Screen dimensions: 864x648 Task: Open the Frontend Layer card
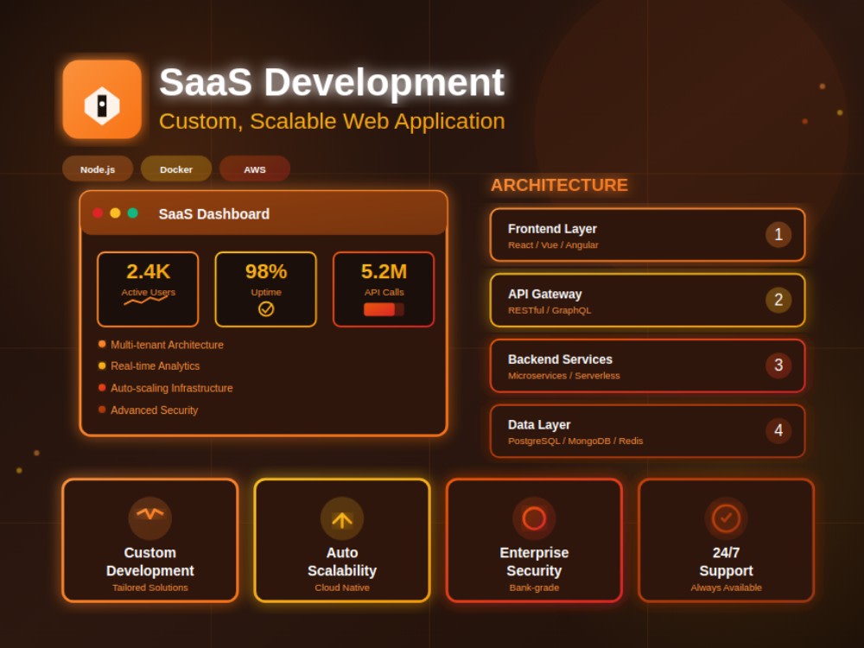pos(647,235)
